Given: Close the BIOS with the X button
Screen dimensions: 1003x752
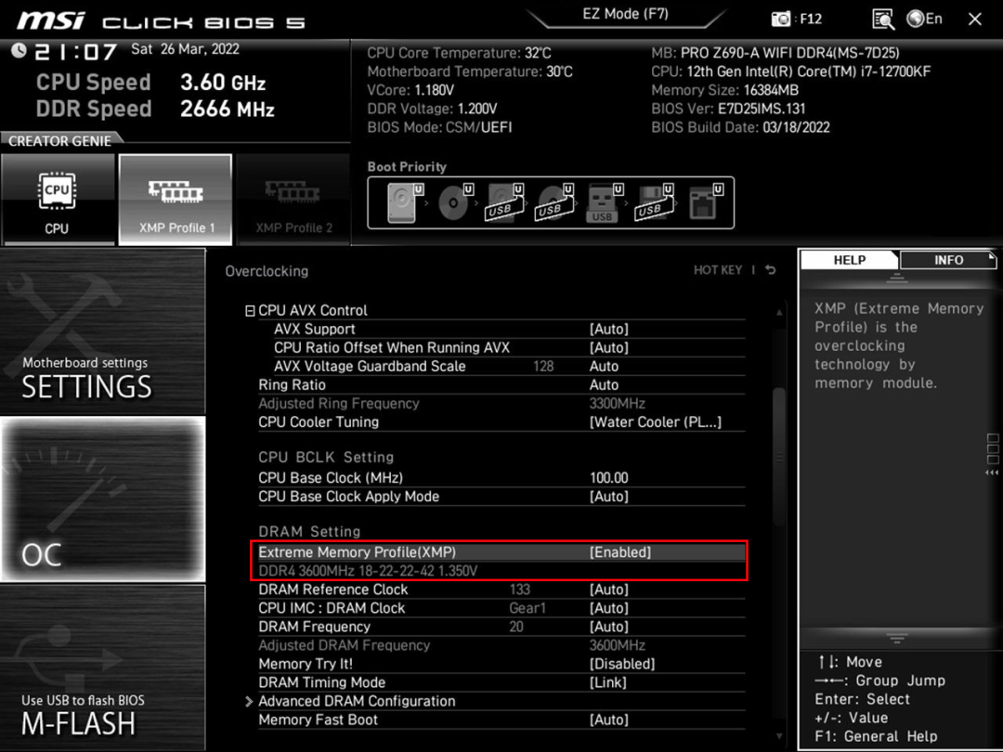Looking at the screenshot, I should tap(975, 19).
